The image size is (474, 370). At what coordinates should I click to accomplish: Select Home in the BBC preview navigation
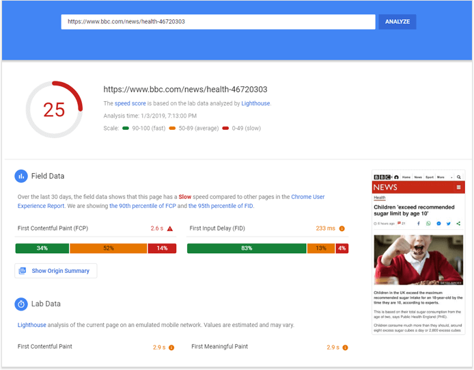tap(406, 177)
